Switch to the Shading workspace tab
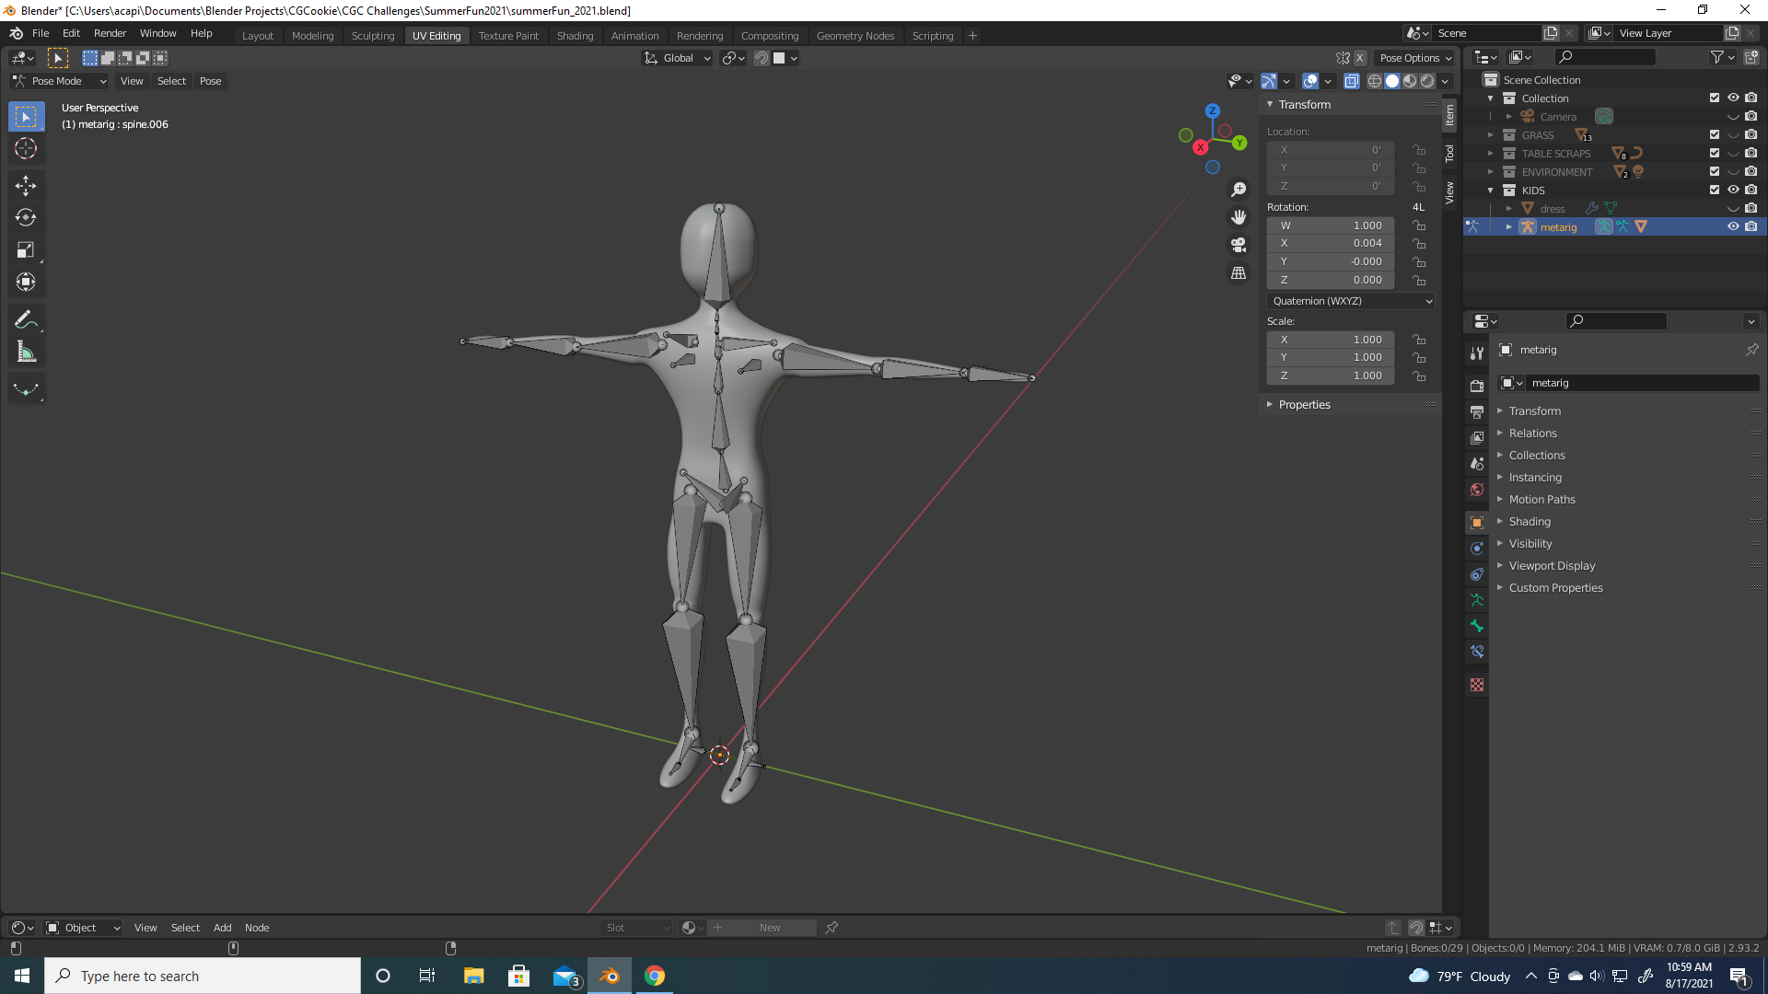The width and height of the screenshot is (1768, 994). [575, 35]
